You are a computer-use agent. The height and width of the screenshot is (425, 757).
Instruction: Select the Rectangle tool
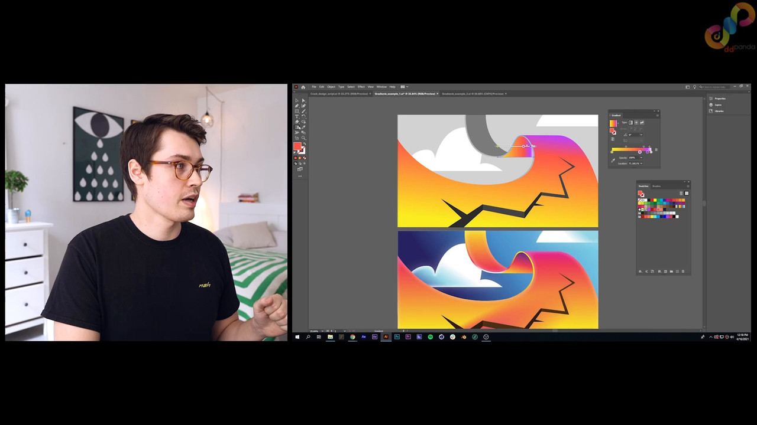click(297, 111)
